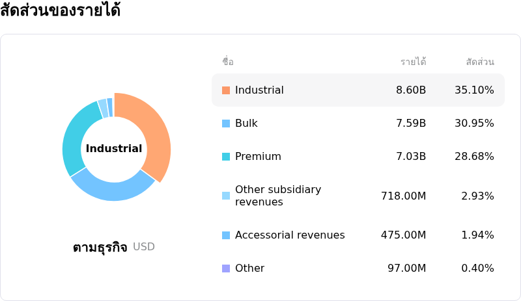Click the orange Industrial legend swatch
521x301 pixels.
[x=226, y=90]
